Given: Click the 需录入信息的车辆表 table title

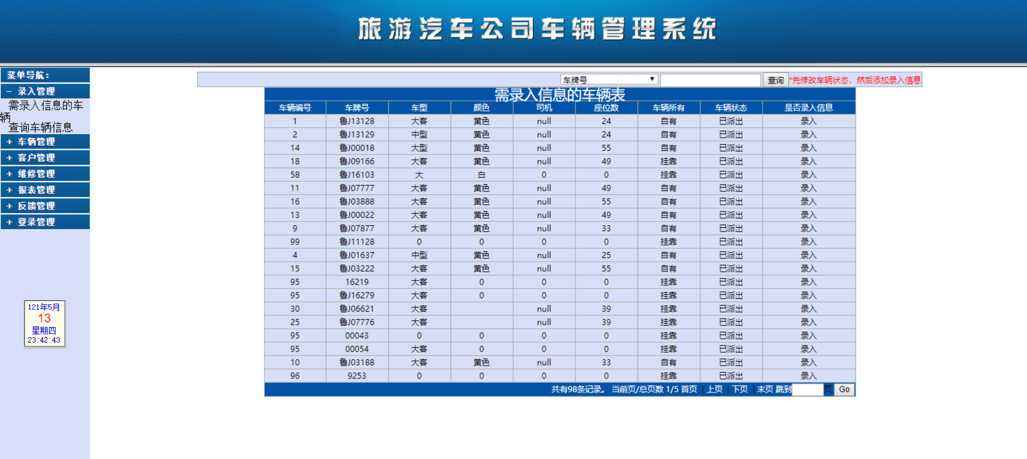Looking at the screenshot, I should pyautogui.click(x=559, y=95).
